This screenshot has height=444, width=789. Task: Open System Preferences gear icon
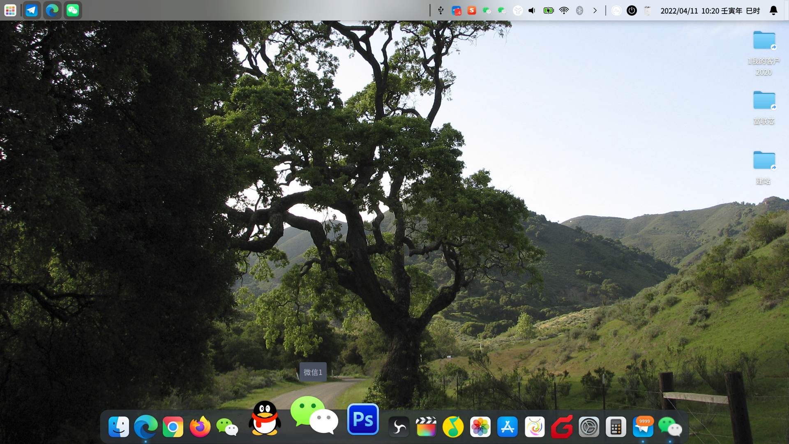588,427
